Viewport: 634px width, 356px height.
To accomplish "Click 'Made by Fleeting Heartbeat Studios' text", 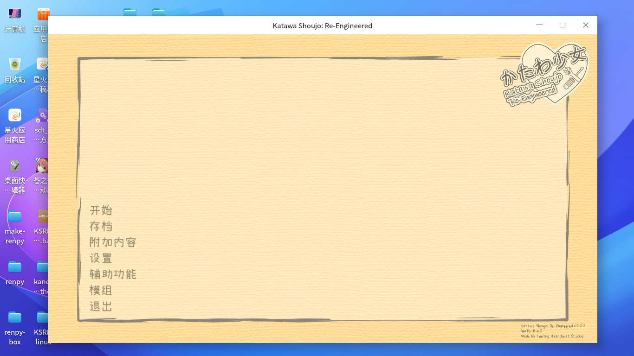I will click(x=552, y=336).
